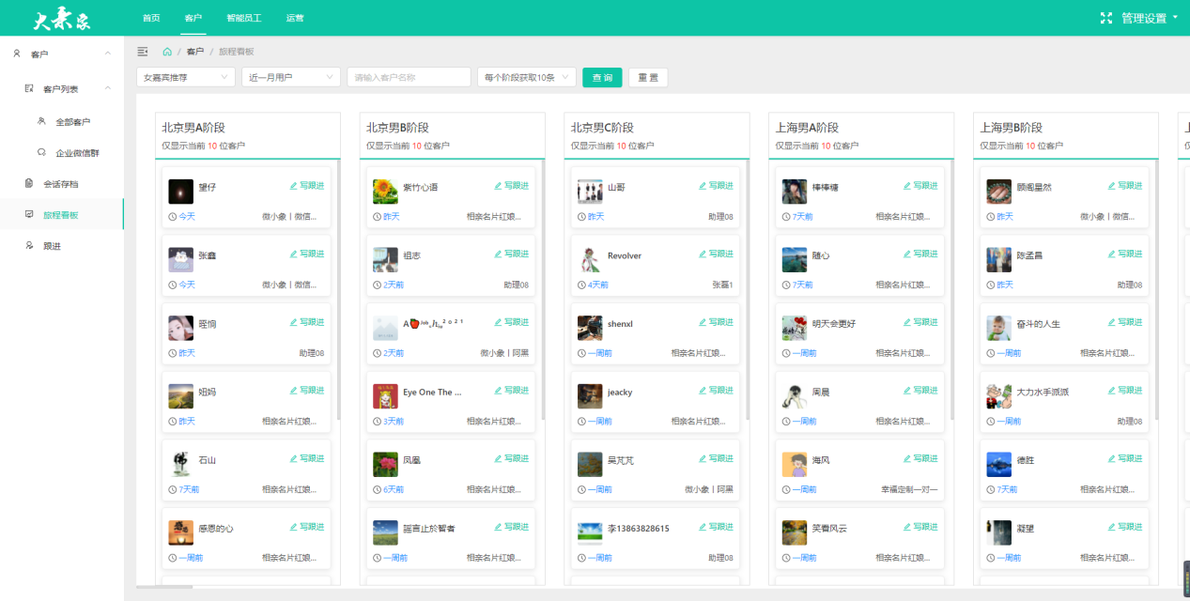Click 写跟进 pencil icon for Revolver

click(x=703, y=254)
